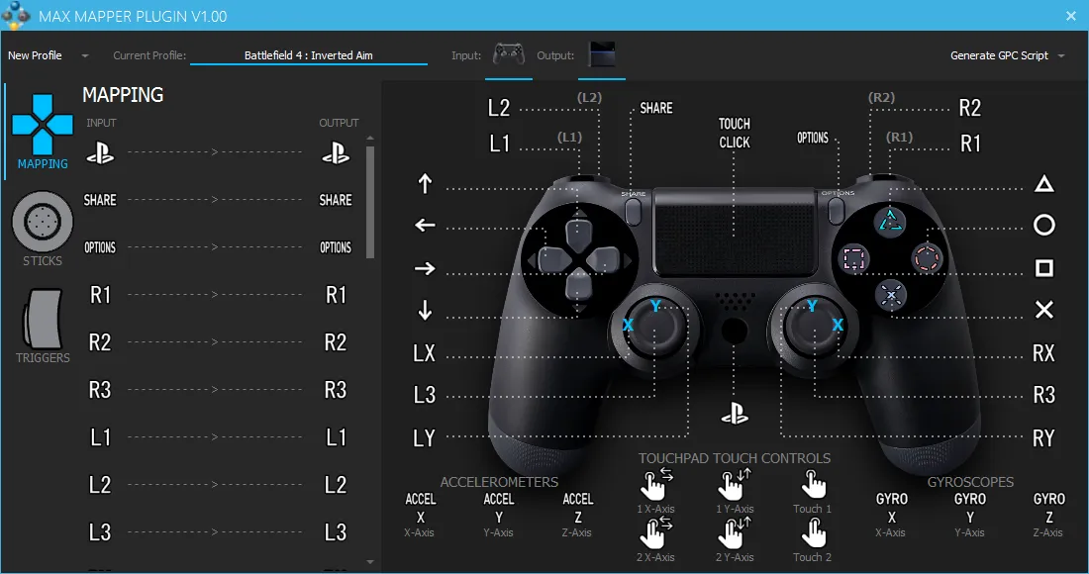This screenshot has width=1089, height=574.
Task: Click the D-pad right arrow icon
Action: pos(425,268)
